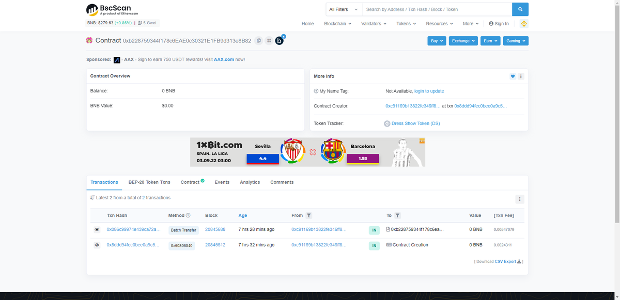Expand the Blockchain nav menu
Viewport: 620px width, 300px height.
[337, 24]
